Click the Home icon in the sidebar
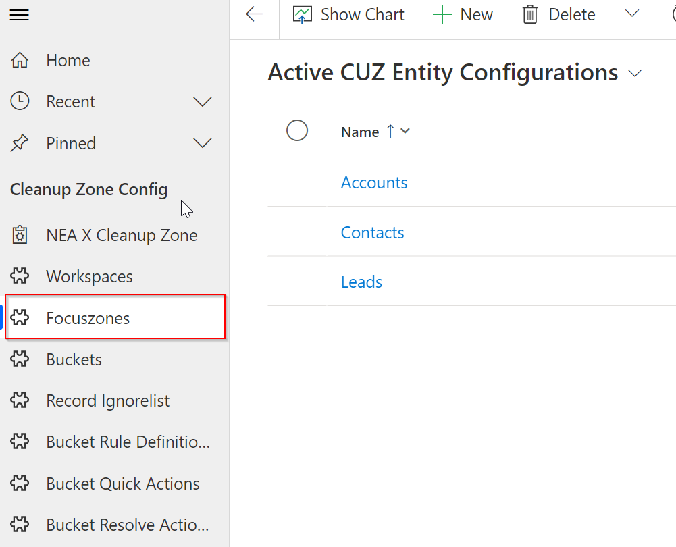Screen dimensions: 676x547 coord(20,60)
